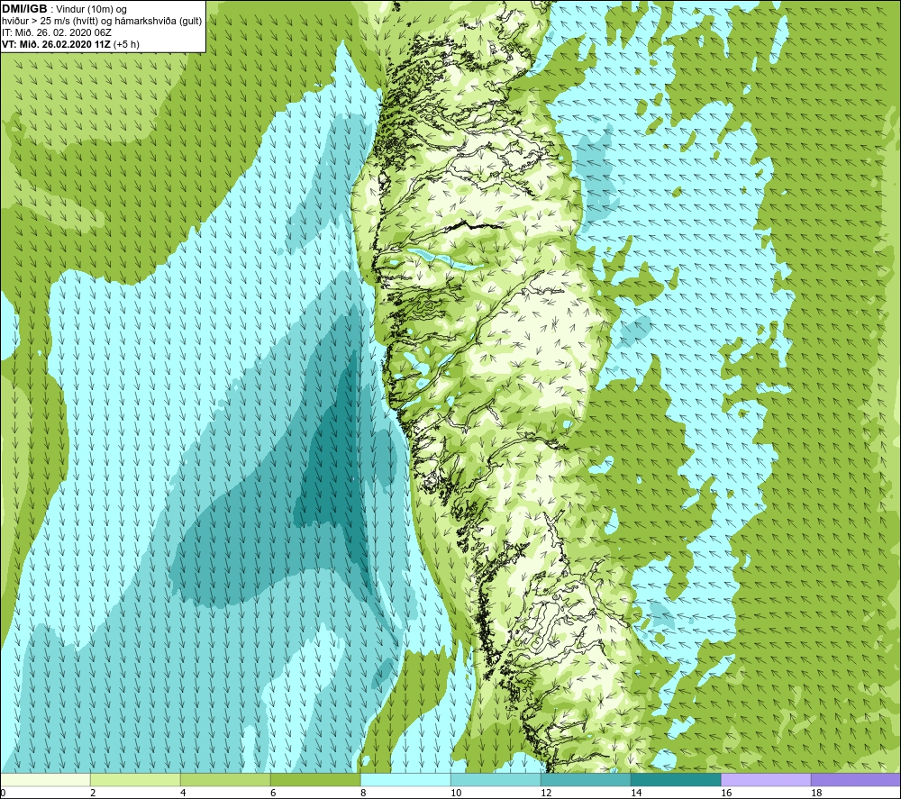Click the scale label 14

tap(636, 794)
